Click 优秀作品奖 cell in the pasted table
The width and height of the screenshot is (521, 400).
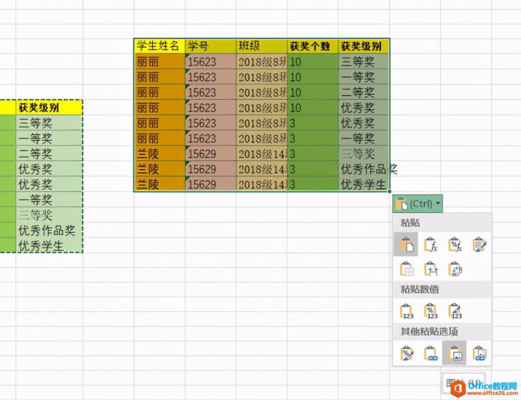tap(364, 169)
